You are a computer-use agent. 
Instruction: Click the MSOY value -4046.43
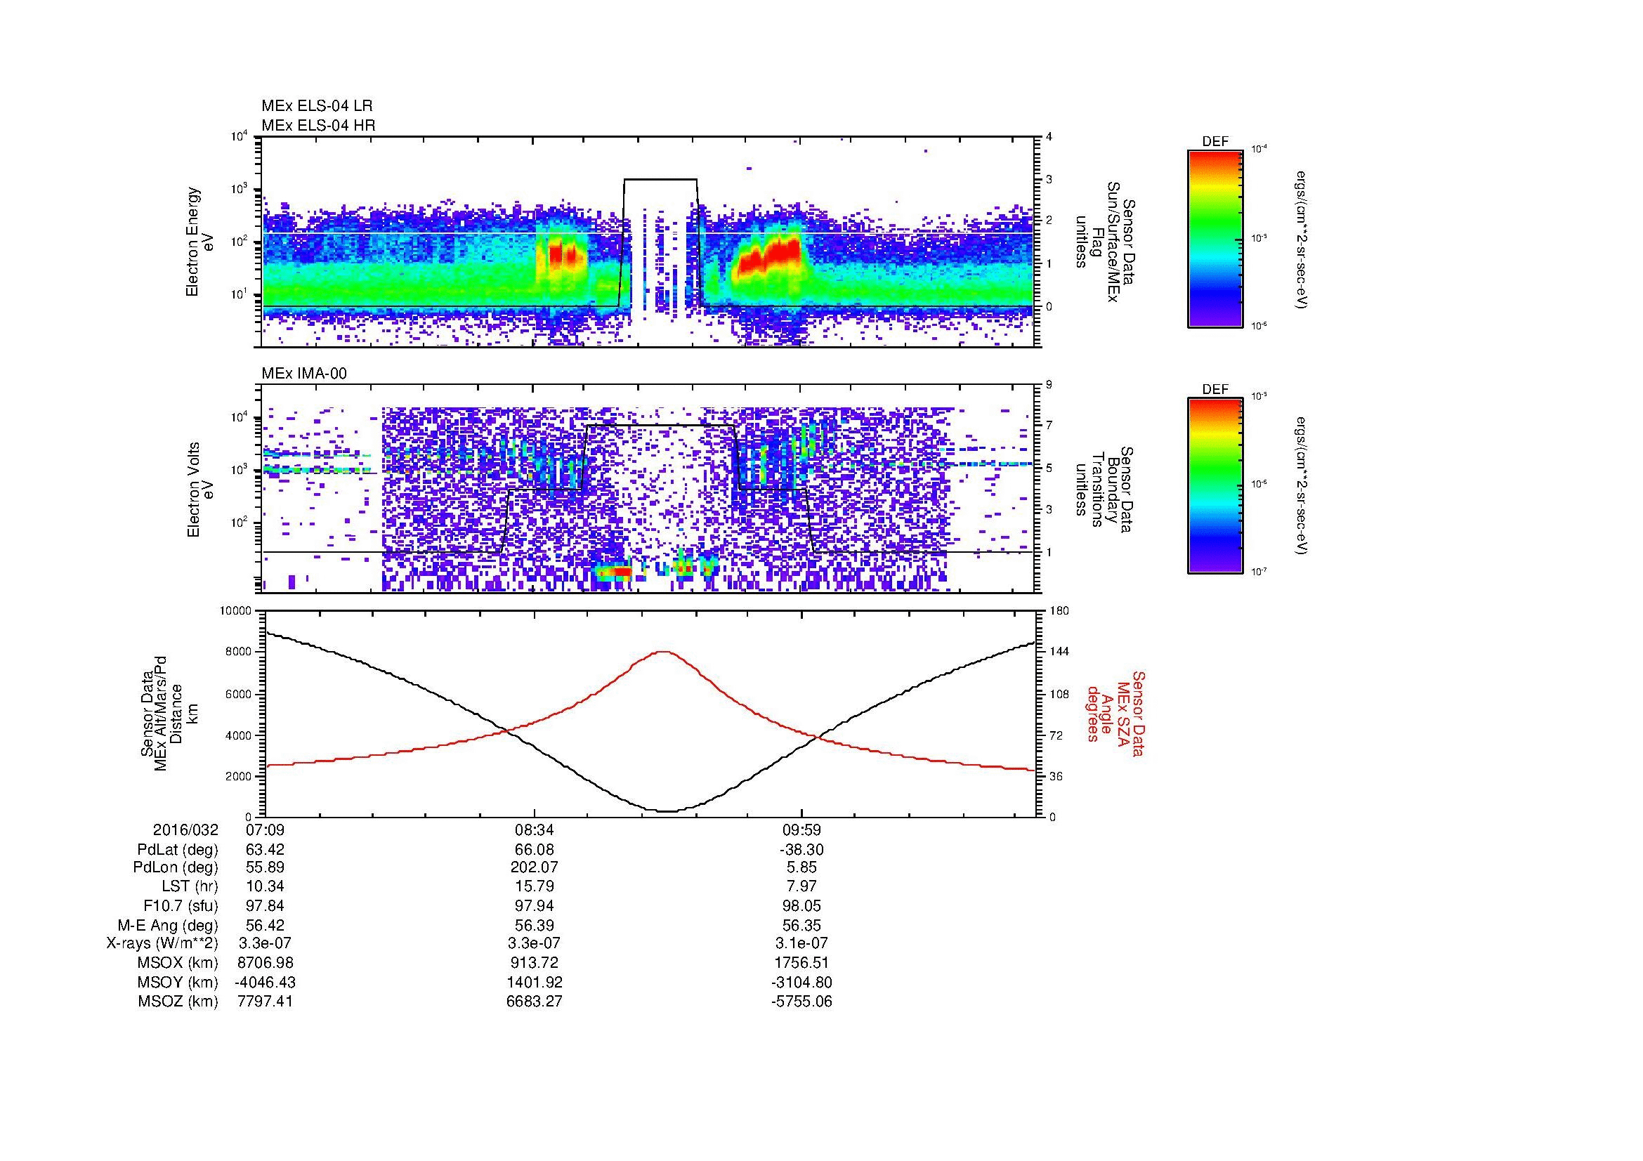point(266,982)
